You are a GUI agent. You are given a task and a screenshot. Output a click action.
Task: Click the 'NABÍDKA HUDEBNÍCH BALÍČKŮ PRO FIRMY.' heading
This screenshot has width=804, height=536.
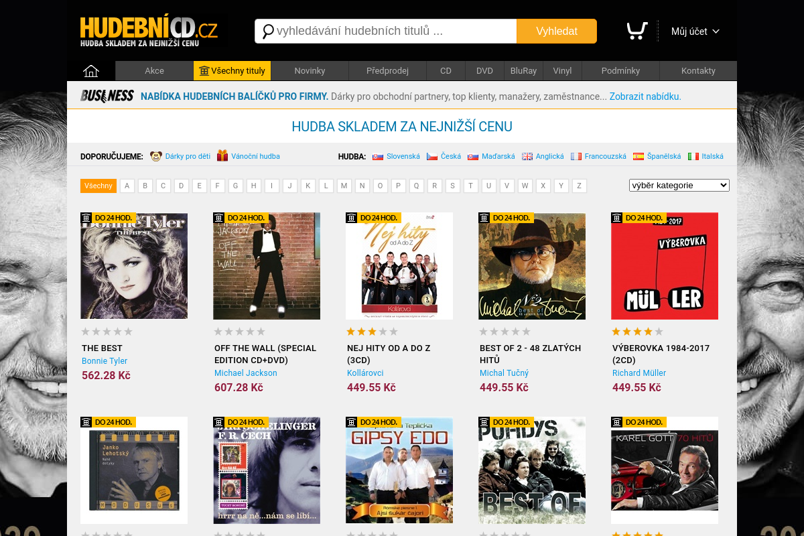[234, 96]
